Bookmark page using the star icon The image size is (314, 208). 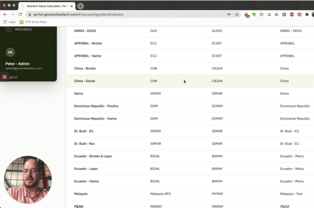tap(237, 15)
